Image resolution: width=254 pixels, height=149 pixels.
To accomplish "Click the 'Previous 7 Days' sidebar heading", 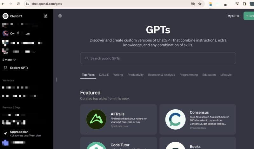I will pos(11,107).
